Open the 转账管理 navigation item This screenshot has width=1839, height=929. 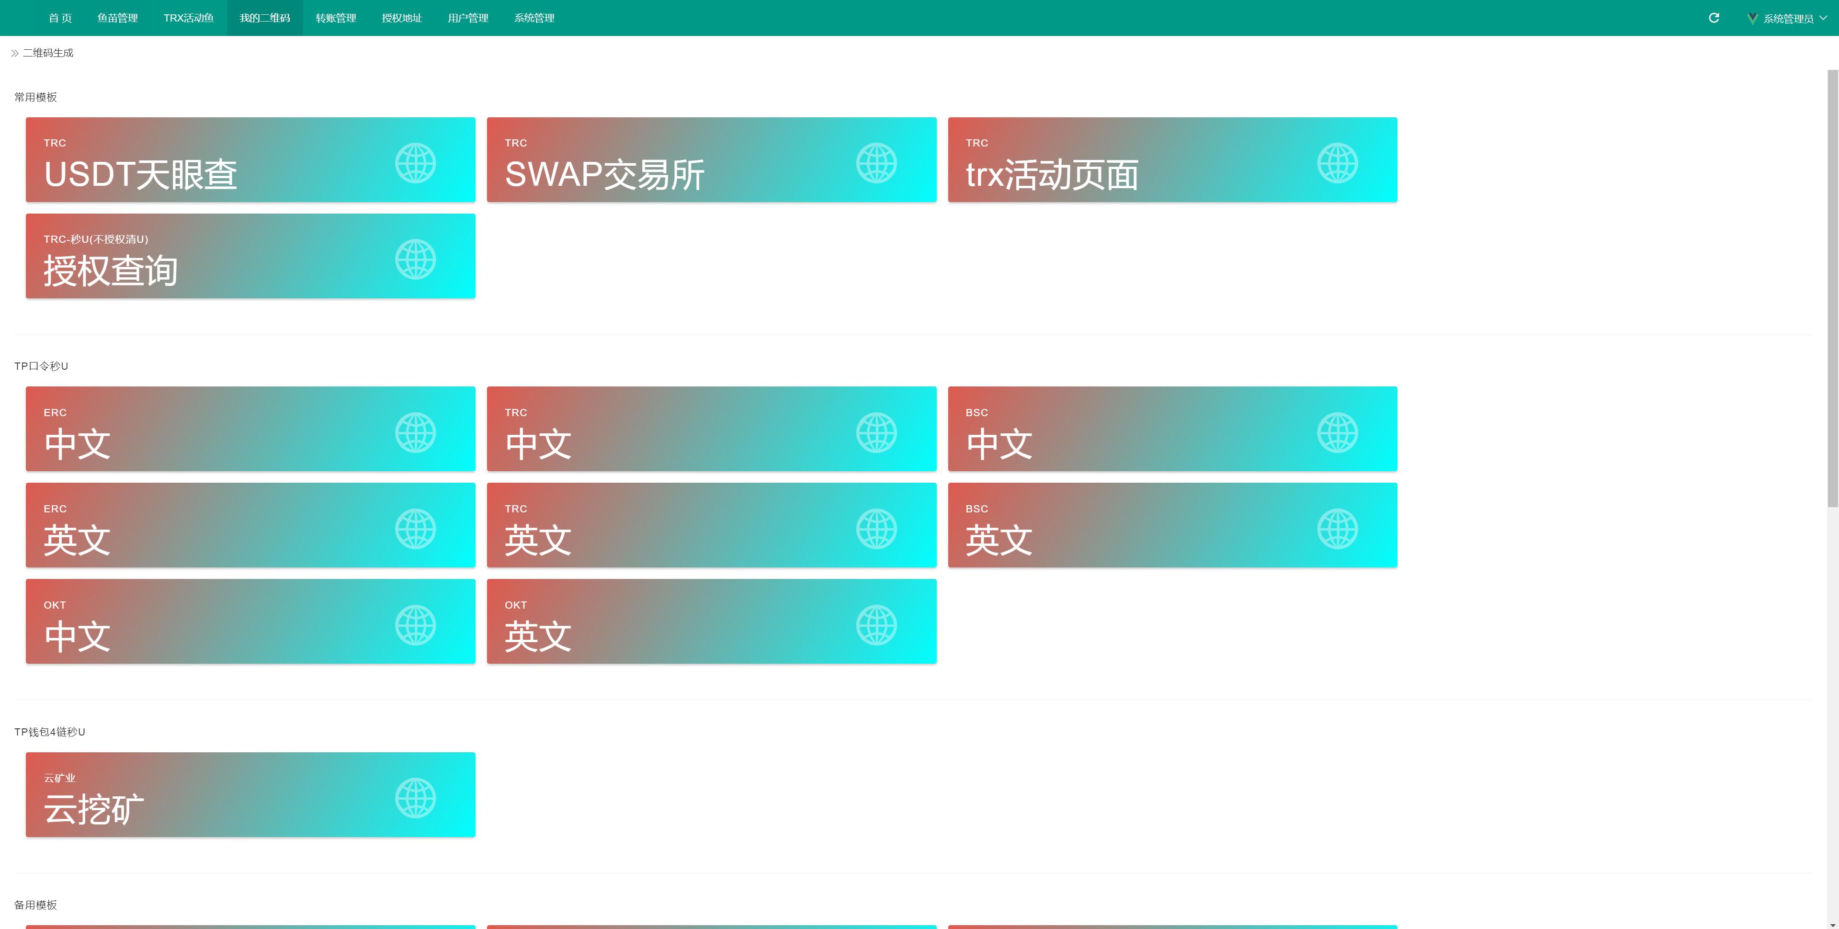coord(336,18)
